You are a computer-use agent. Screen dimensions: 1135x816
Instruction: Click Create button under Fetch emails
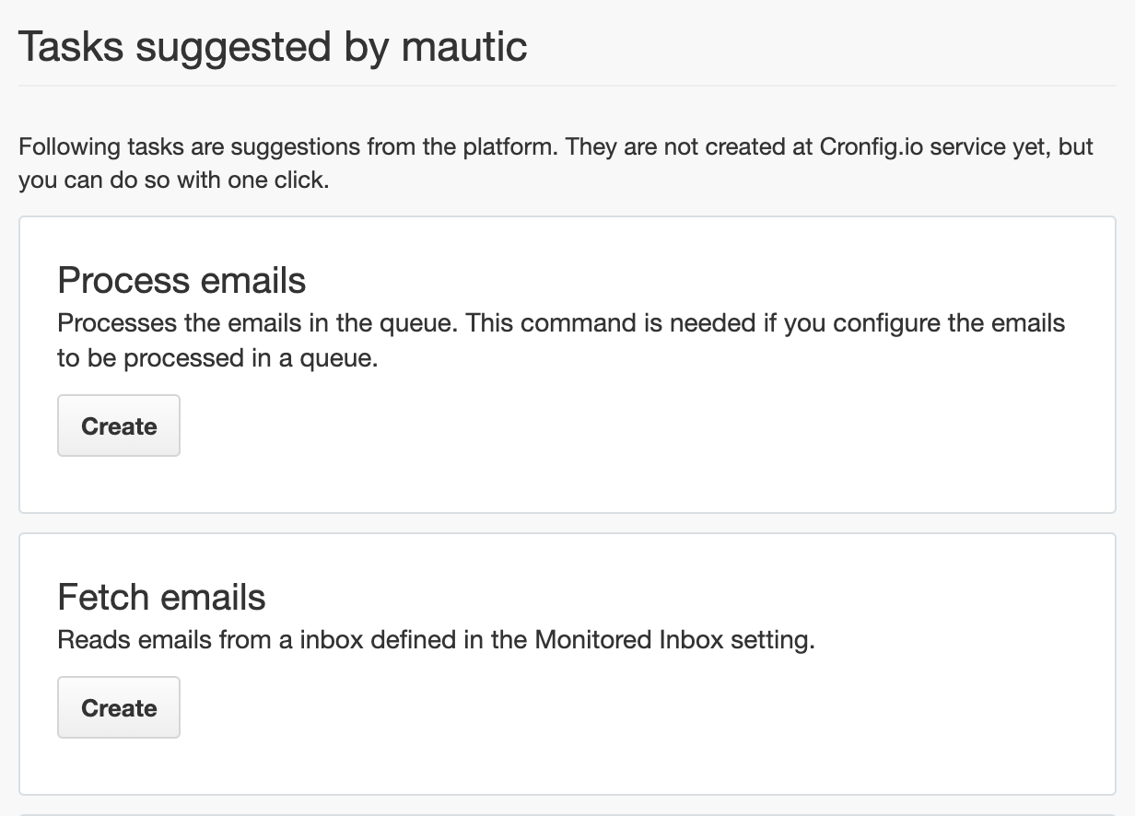[x=119, y=707]
